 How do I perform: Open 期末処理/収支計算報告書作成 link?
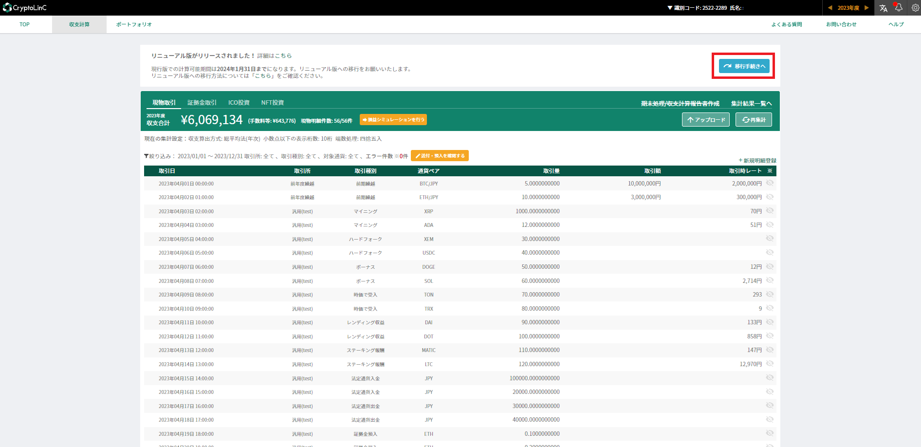point(680,103)
